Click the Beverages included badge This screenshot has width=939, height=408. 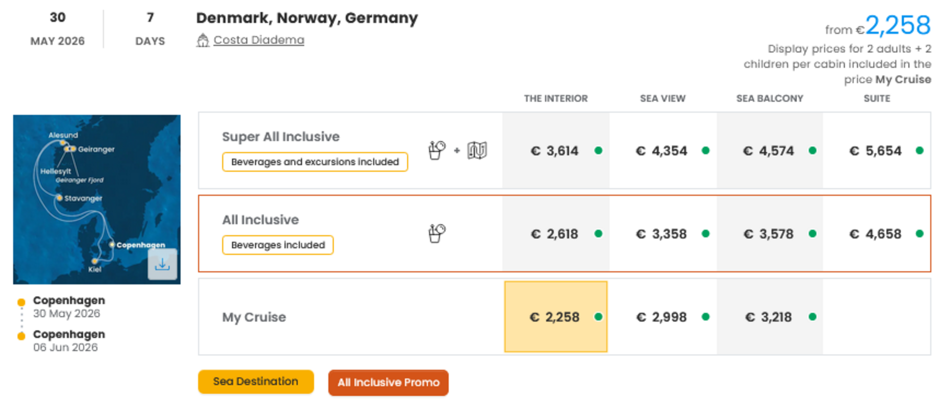point(278,245)
